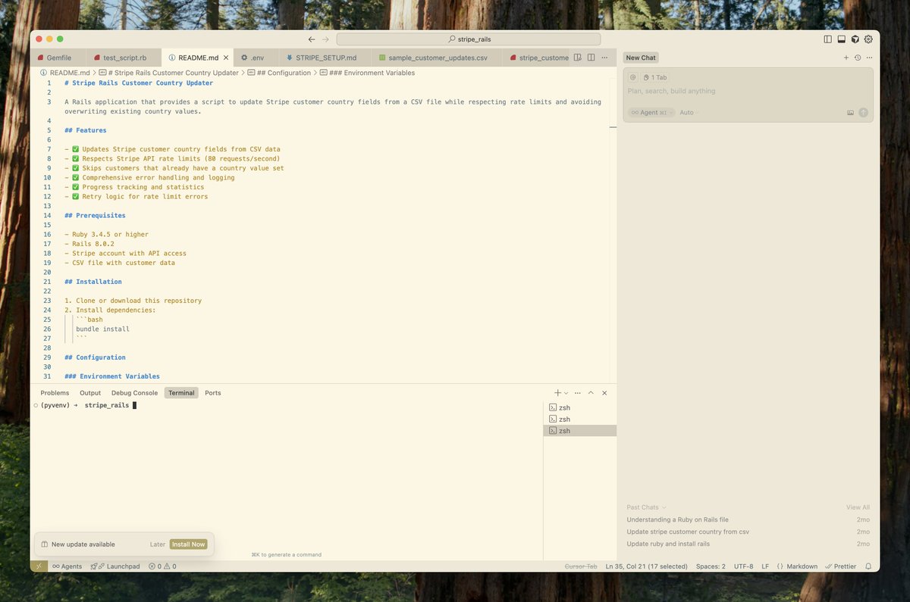This screenshot has height=602, width=910.
Task: Start a new chat with plus icon
Action: point(846,58)
